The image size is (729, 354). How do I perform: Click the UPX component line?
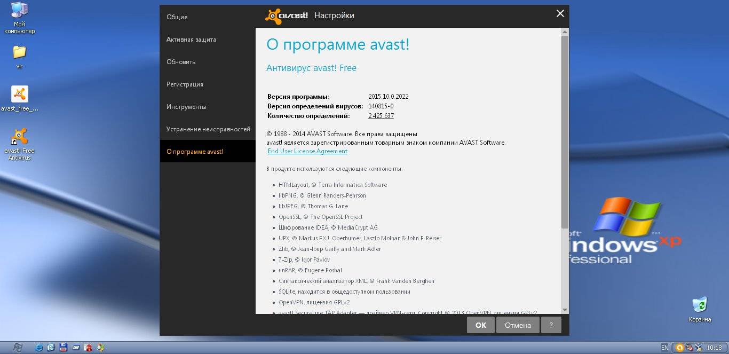tap(360, 238)
